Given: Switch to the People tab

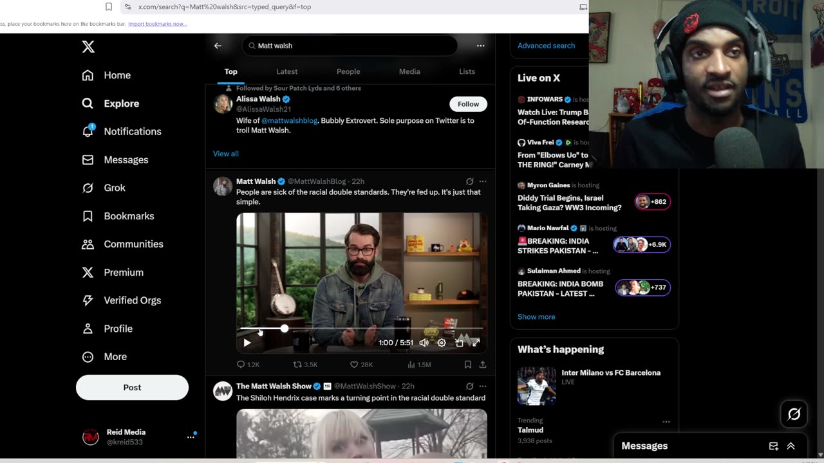Looking at the screenshot, I should (x=348, y=71).
